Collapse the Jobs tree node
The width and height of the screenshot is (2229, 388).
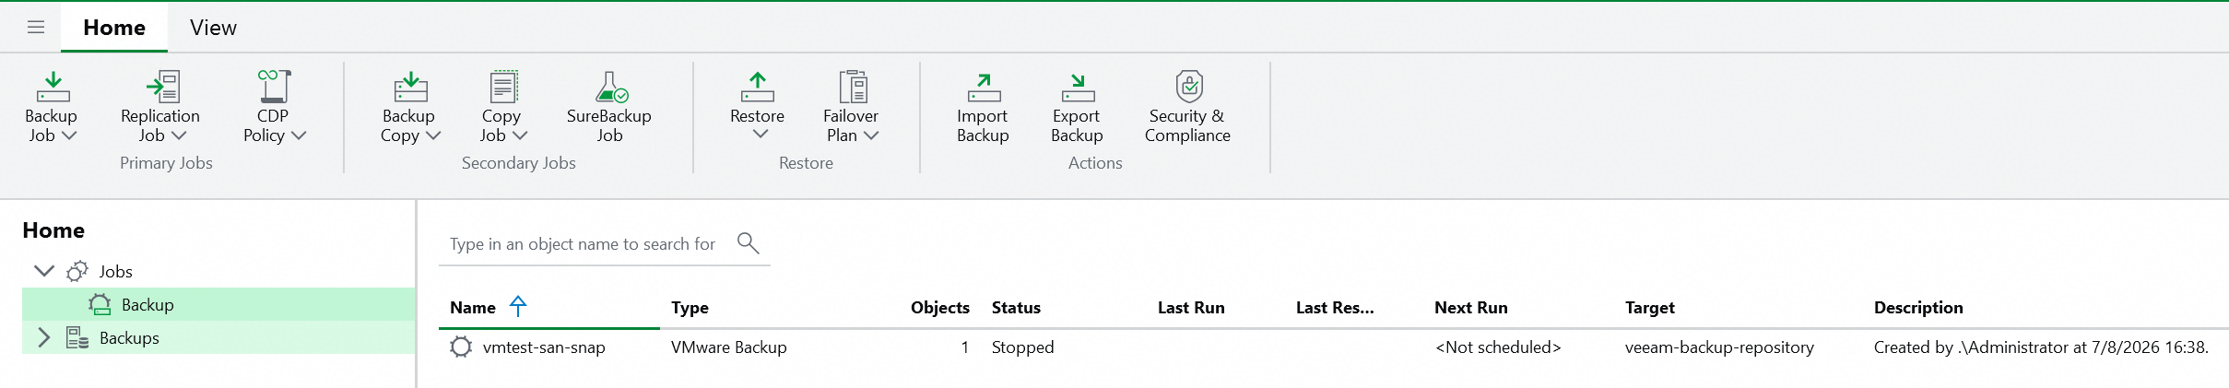click(x=43, y=271)
